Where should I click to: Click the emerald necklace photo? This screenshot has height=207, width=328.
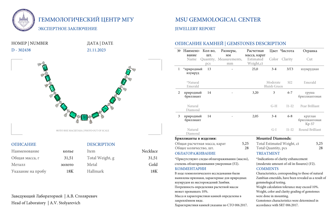point(87,93)
